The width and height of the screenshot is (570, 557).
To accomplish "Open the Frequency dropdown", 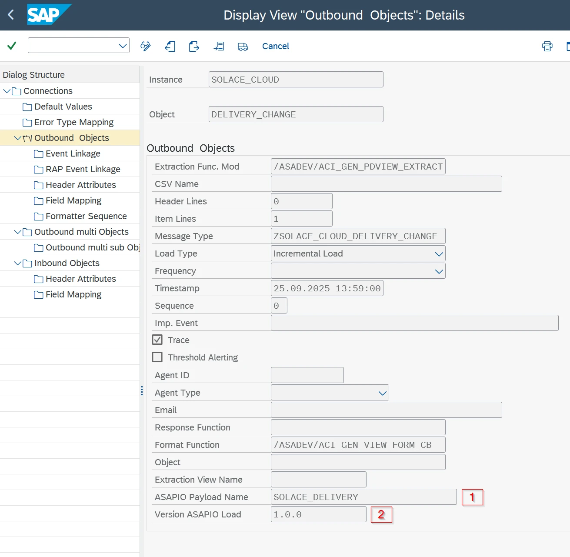I will click(x=439, y=271).
